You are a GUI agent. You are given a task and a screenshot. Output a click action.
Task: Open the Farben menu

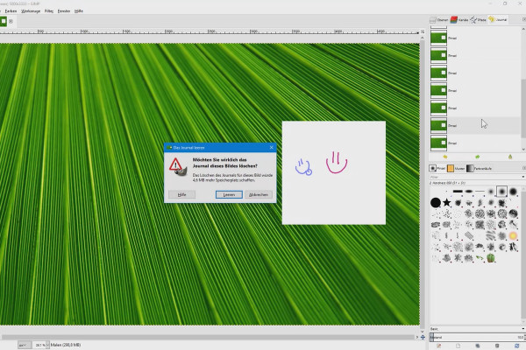pyautogui.click(x=11, y=11)
